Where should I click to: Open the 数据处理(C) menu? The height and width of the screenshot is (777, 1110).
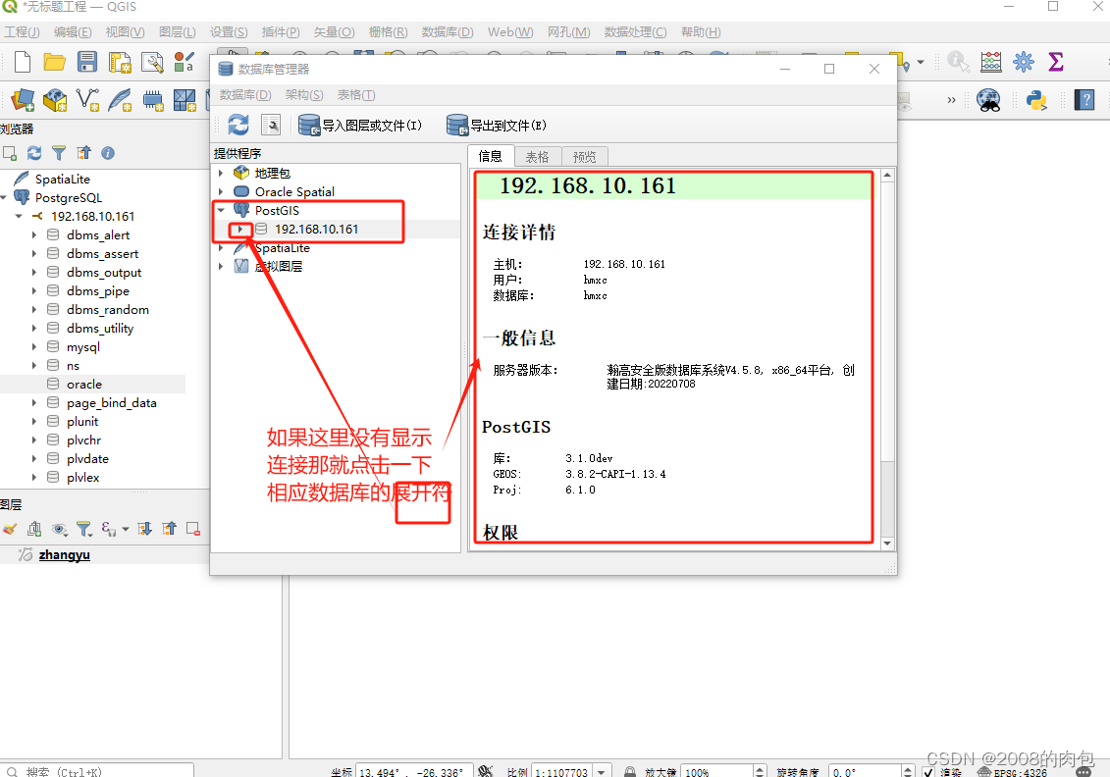coord(635,31)
